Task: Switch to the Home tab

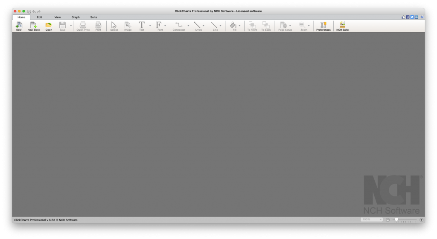Action: click(21, 17)
